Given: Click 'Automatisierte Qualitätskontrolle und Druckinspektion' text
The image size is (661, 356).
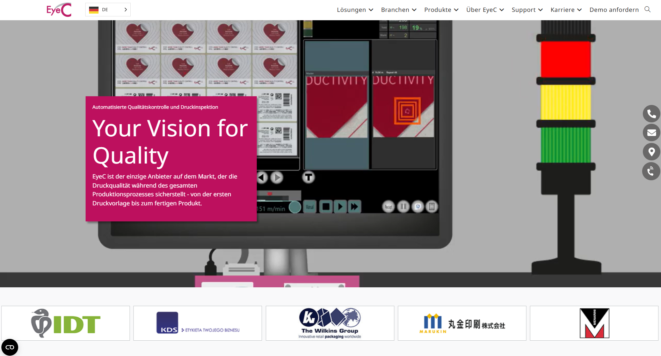Looking at the screenshot, I should 155,107.
